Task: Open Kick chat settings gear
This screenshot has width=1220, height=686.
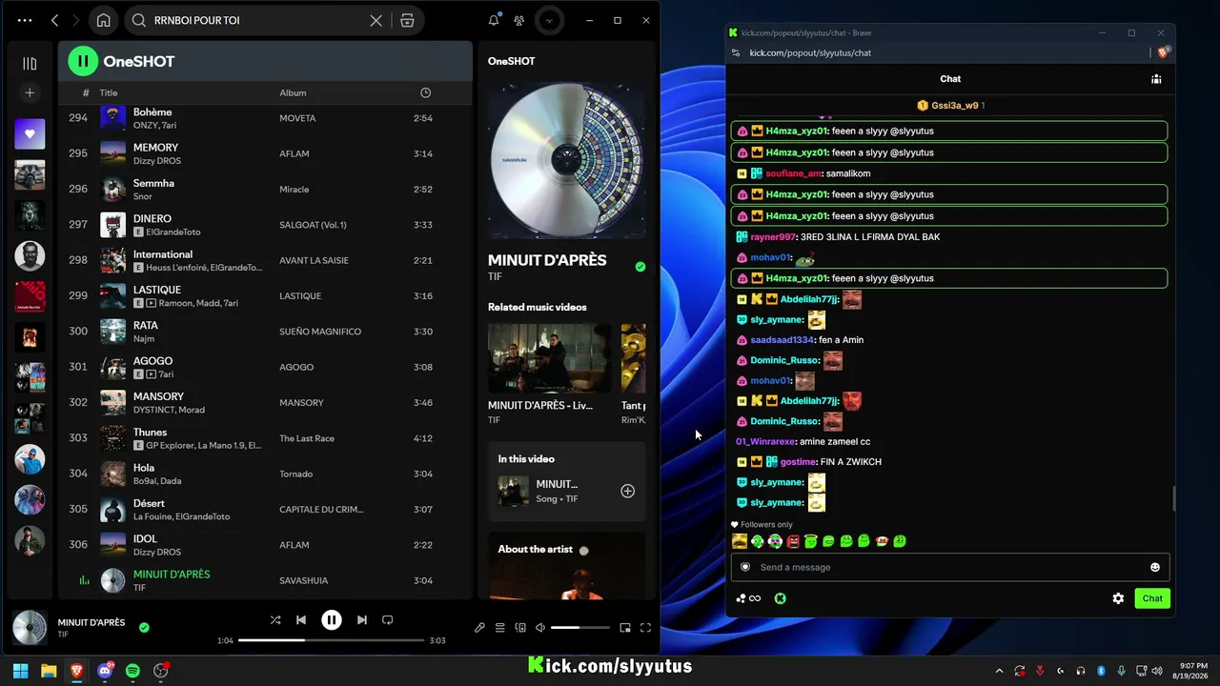Action: (1118, 598)
